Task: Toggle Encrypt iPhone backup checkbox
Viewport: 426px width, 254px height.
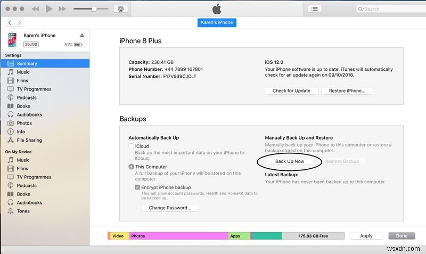Action: 137,187
